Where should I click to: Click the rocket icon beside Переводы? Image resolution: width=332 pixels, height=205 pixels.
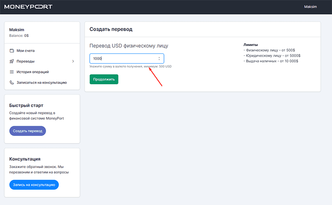pyautogui.click(x=12, y=61)
